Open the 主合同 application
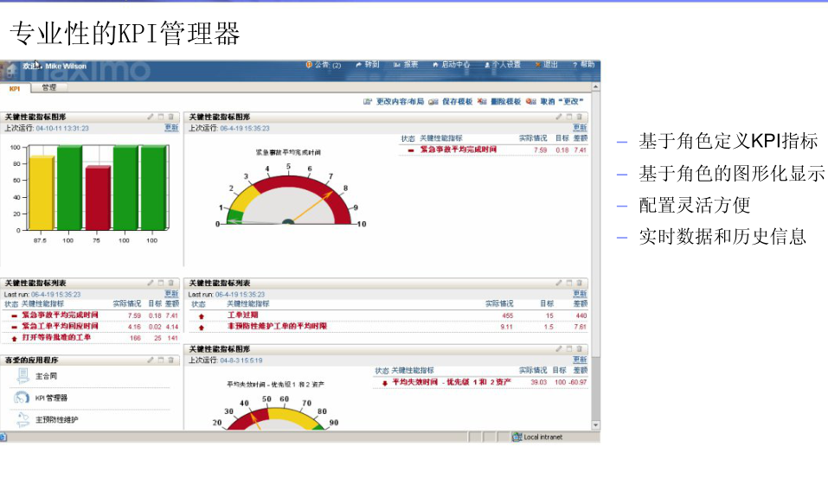Screen dimensions: 828x491 (x=46, y=377)
